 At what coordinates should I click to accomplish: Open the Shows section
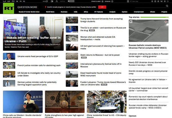(153, 12)
